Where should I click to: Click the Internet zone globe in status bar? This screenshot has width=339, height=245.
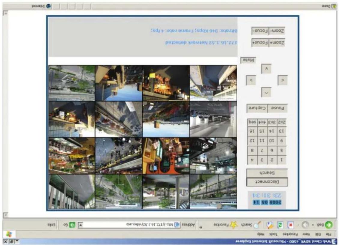[49, 6]
